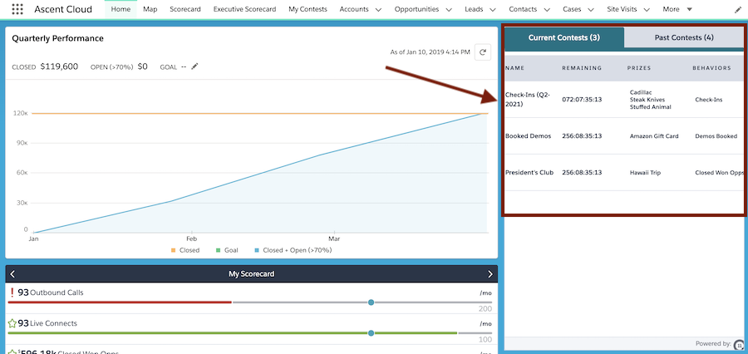Viewport: 748px width, 354px height.
Task: Expand the Accounts dropdown arrow
Action: 378,9
